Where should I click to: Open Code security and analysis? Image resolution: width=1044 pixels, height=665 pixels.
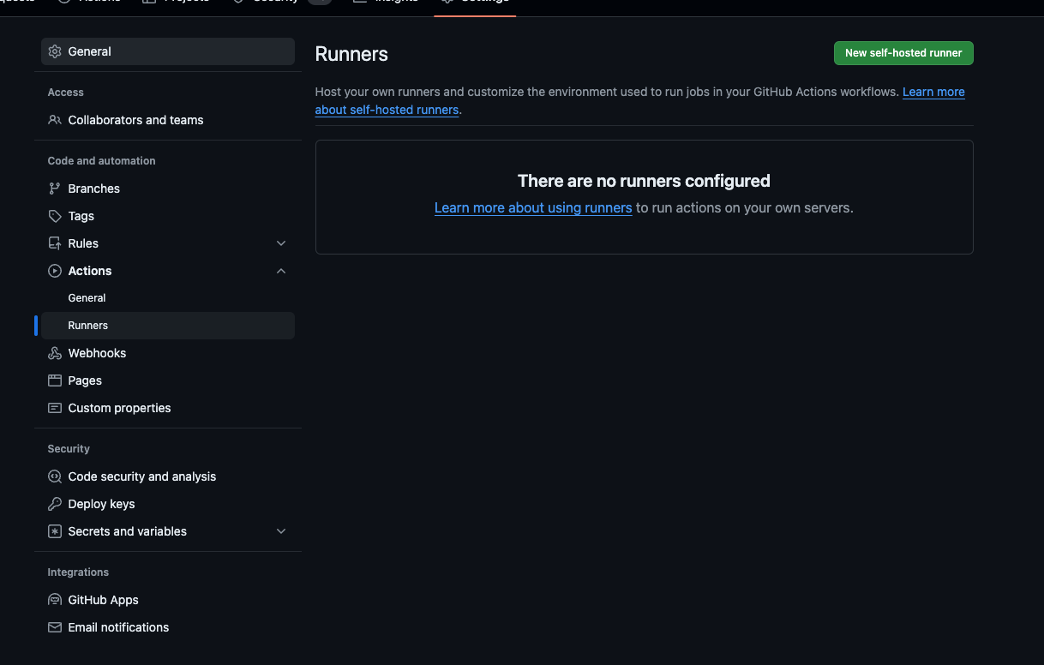pos(168,476)
